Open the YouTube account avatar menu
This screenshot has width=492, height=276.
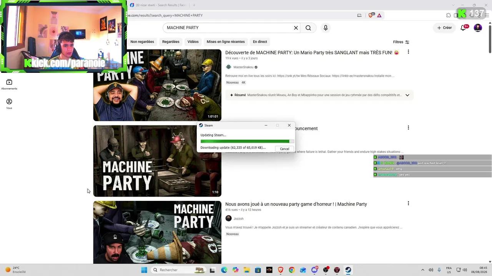478,28
